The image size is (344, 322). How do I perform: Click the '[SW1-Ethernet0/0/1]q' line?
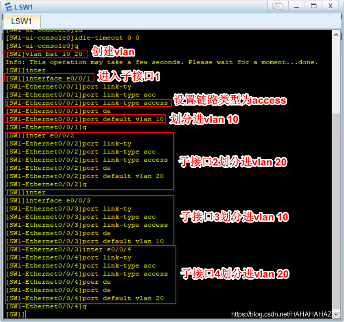(46, 127)
